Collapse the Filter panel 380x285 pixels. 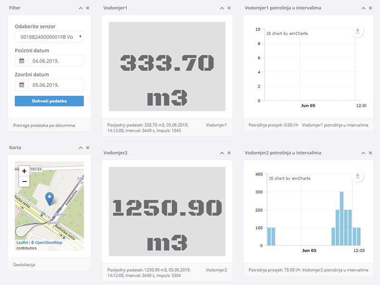pyautogui.click(x=80, y=8)
